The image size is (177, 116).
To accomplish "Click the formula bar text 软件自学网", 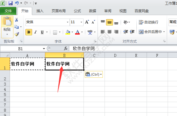I will tap(84, 48).
